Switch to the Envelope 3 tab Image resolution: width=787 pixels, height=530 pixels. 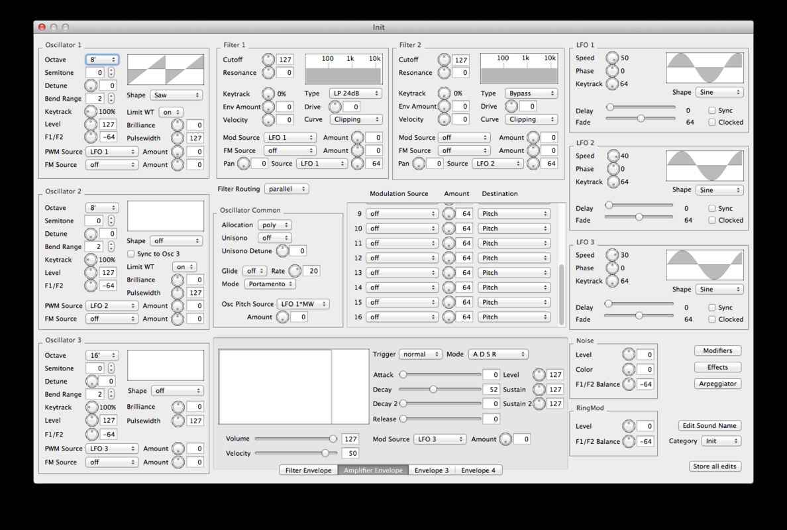[x=431, y=470]
